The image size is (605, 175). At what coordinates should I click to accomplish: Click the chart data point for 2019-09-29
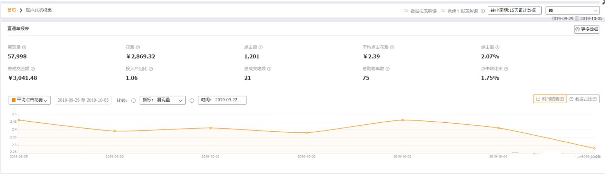pos(19,120)
